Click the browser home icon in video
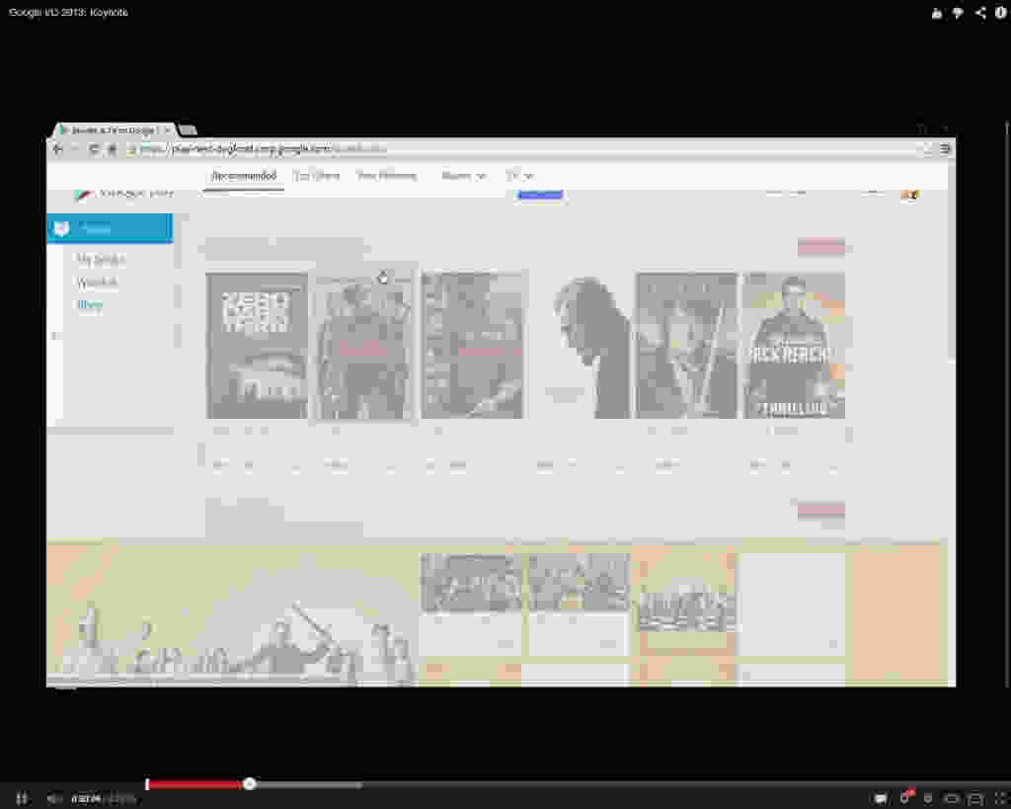 (112, 150)
